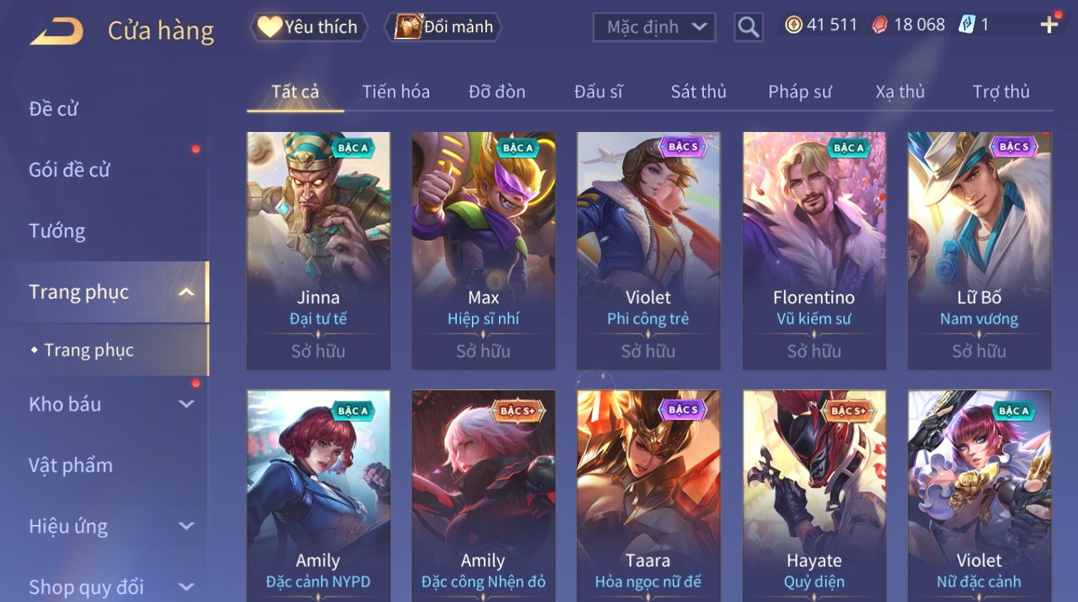1078x602 pixels.
Task: Click the red ruby currency icon
Action: (x=880, y=25)
